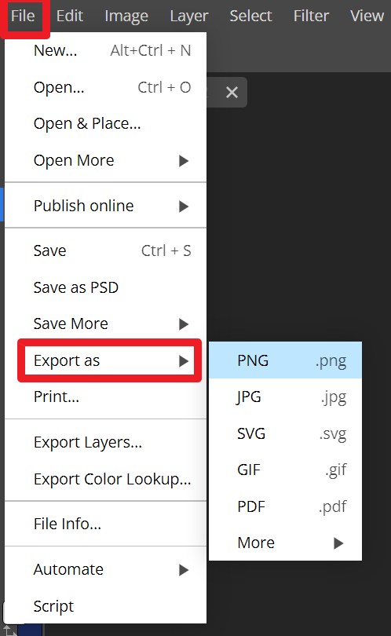Export as PDF document
The height and width of the screenshot is (636, 391).
pos(285,506)
